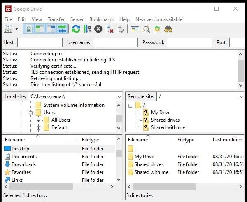
Task: Expand the All Users tree node
Action: pyautogui.click(x=38, y=120)
